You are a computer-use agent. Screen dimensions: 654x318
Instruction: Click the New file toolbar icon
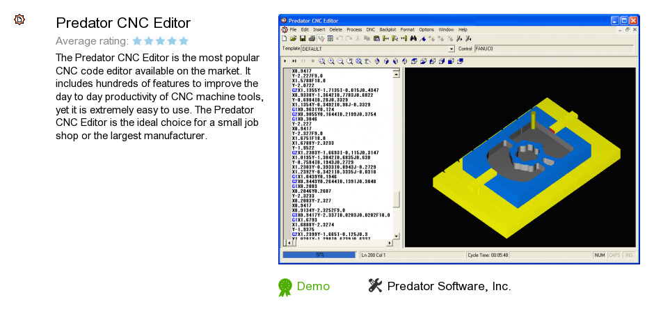[x=285, y=39]
